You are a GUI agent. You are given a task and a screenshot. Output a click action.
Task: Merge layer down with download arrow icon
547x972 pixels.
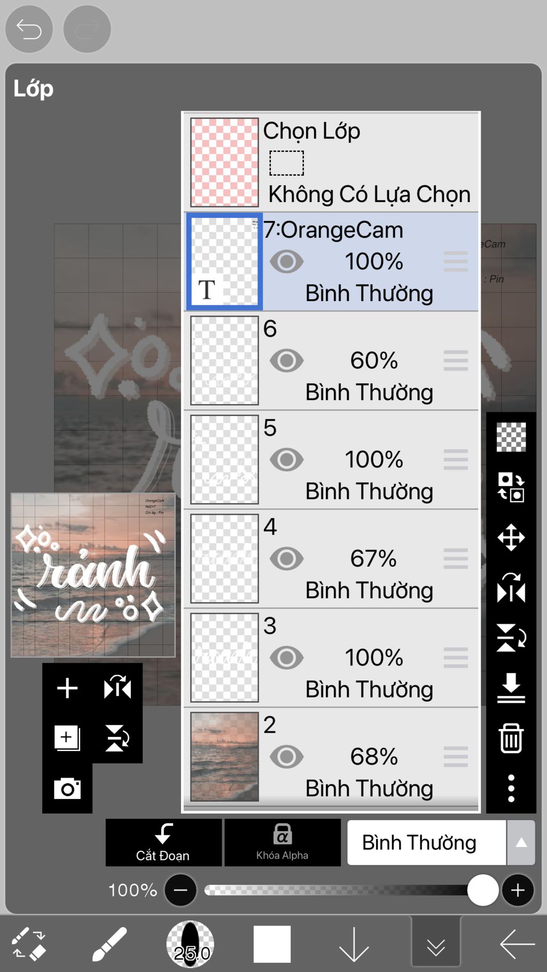pos(511,688)
